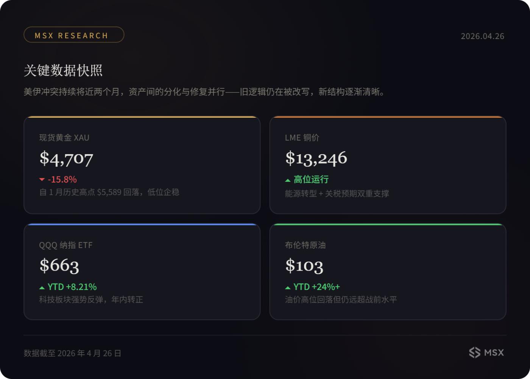This screenshot has height=379, width=530.
Task: Click the 数据截至 2026 年 4 月 26 日 footer
Action: point(72,353)
